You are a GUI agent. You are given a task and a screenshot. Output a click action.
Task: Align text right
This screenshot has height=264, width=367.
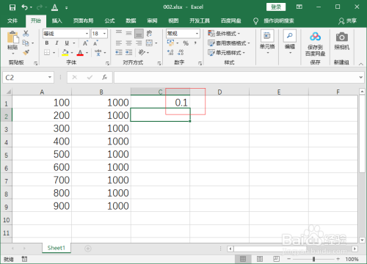pyautogui.click(x=139, y=43)
